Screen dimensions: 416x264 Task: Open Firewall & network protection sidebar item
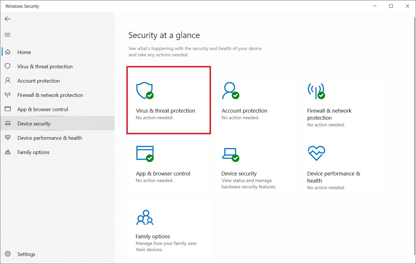(50, 95)
